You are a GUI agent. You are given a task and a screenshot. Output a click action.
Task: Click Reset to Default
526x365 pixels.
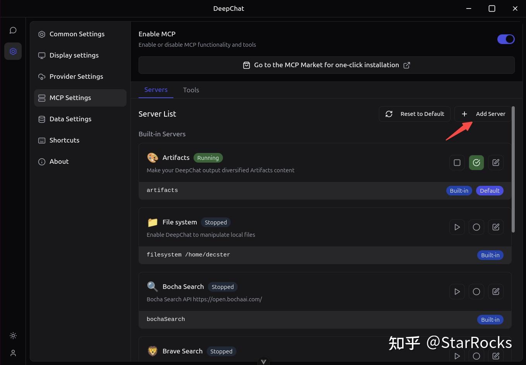pyautogui.click(x=415, y=114)
